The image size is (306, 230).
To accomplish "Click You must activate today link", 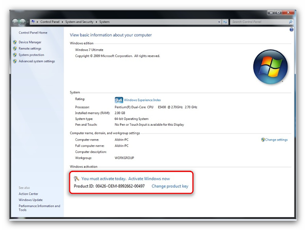I will 104,179.
